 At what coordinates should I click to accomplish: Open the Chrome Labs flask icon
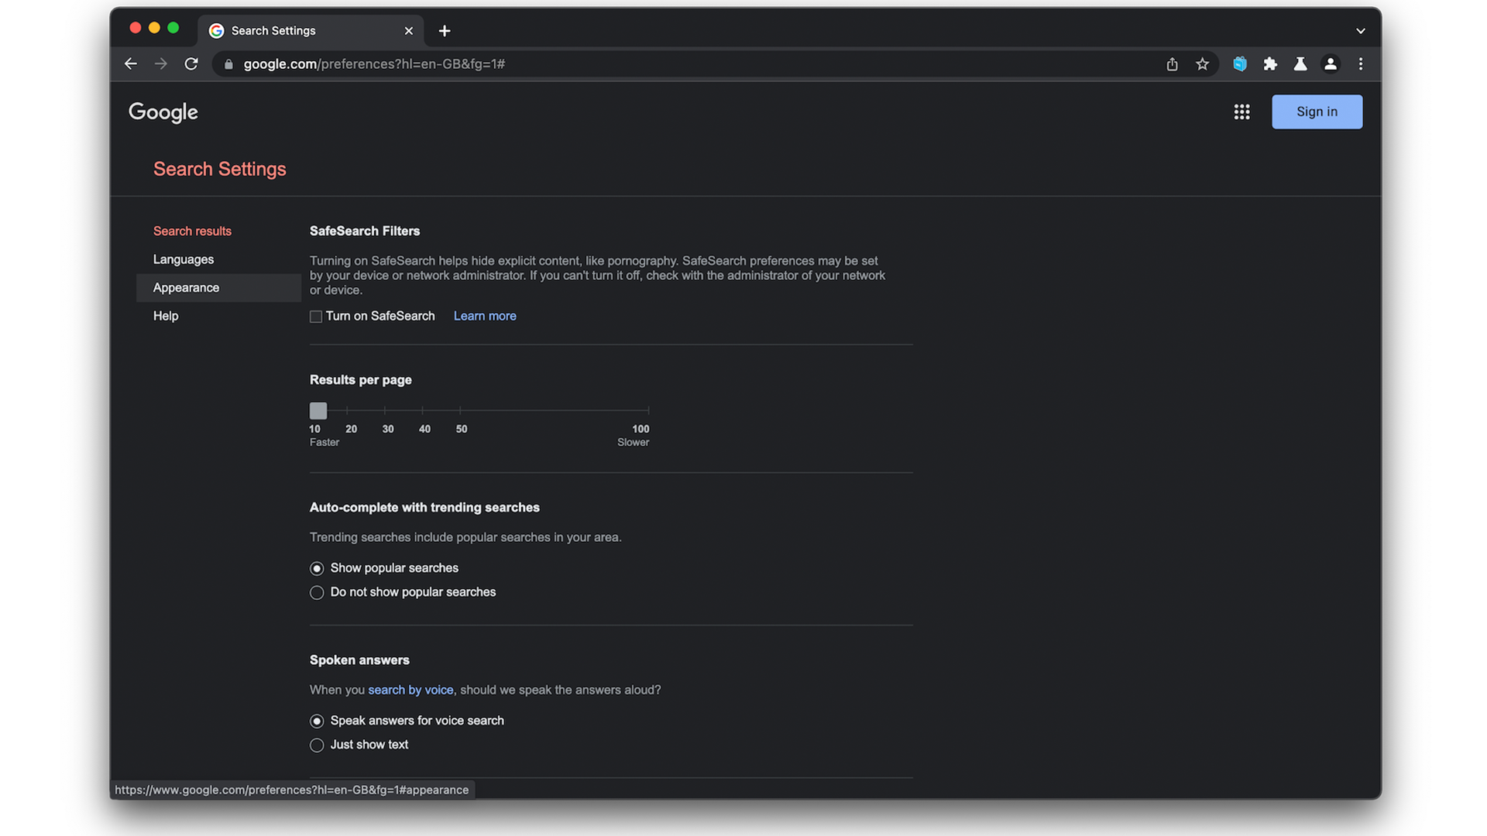[x=1300, y=64]
